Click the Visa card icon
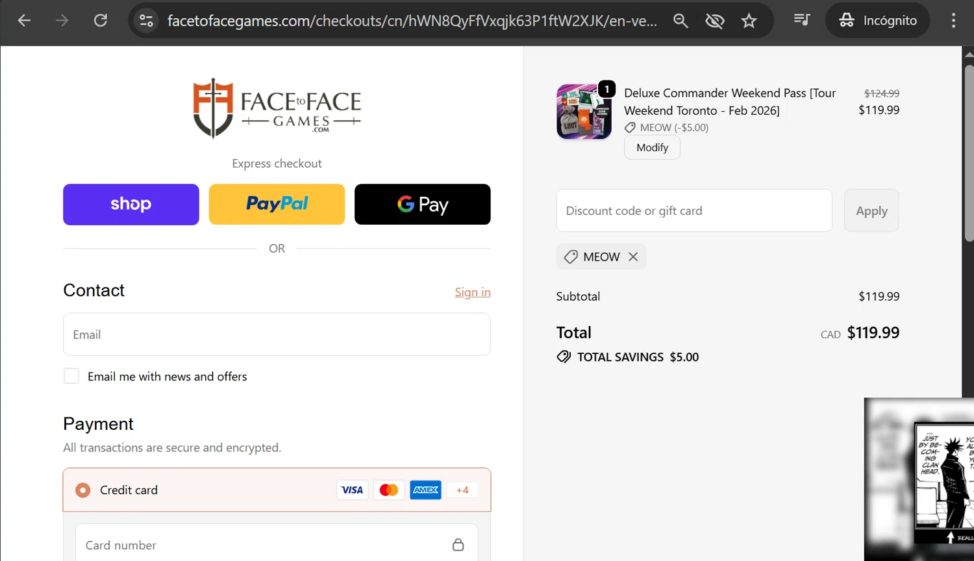 pos(353,490)
